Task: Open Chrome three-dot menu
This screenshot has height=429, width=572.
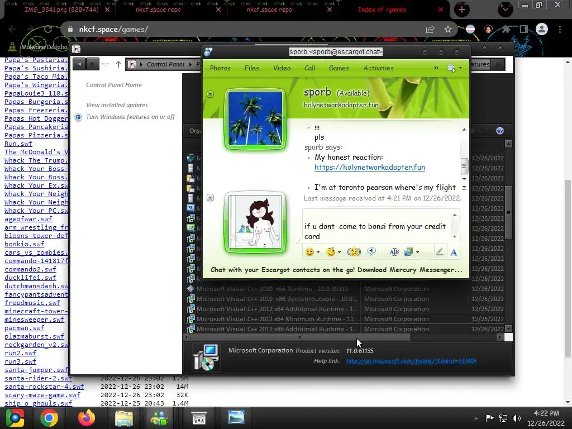Action: 560,29
